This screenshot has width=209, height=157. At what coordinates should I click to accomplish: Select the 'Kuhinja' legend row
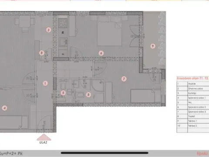pos(193,93)
